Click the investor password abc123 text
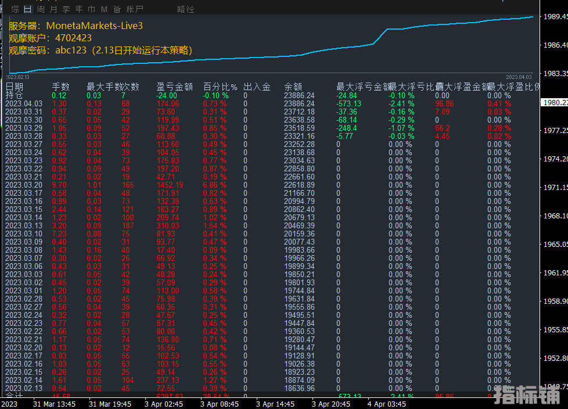This screenshot has height=409, width=568. pos(71,50)
